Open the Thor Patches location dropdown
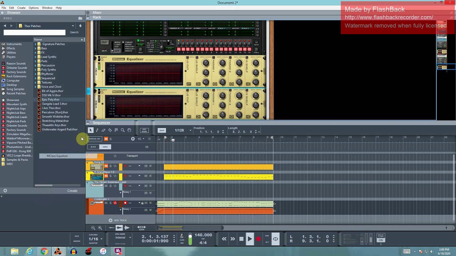 tap(73, 26)
